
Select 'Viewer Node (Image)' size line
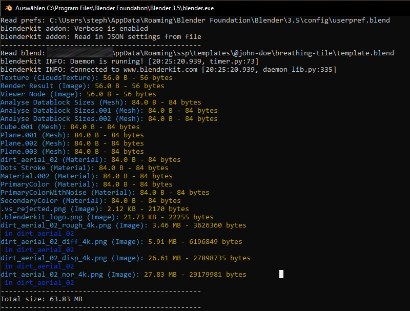click(78, 94)
